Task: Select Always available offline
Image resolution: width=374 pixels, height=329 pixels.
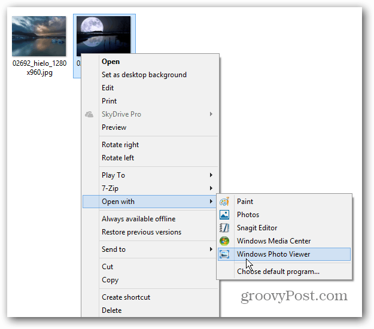Action: point(150,219)
